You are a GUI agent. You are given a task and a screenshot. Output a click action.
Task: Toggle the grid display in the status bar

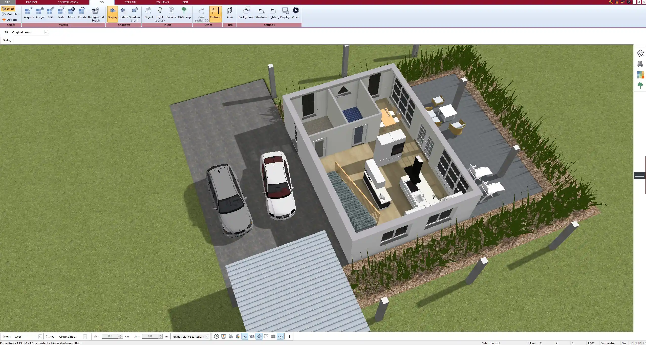coord(273,336)
